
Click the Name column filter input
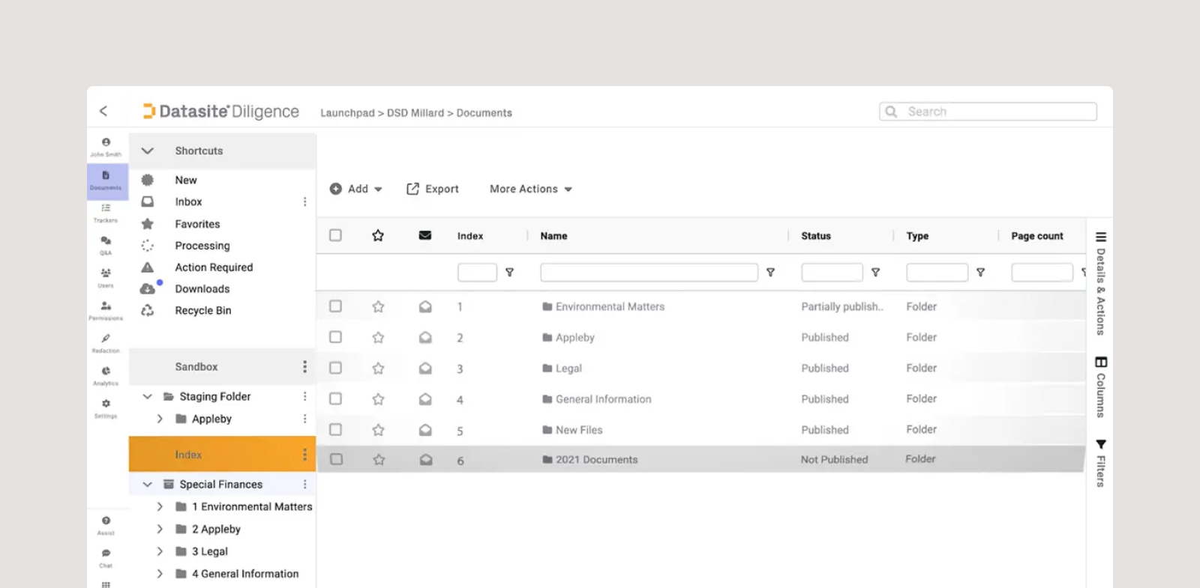click(x=649, y=273)
